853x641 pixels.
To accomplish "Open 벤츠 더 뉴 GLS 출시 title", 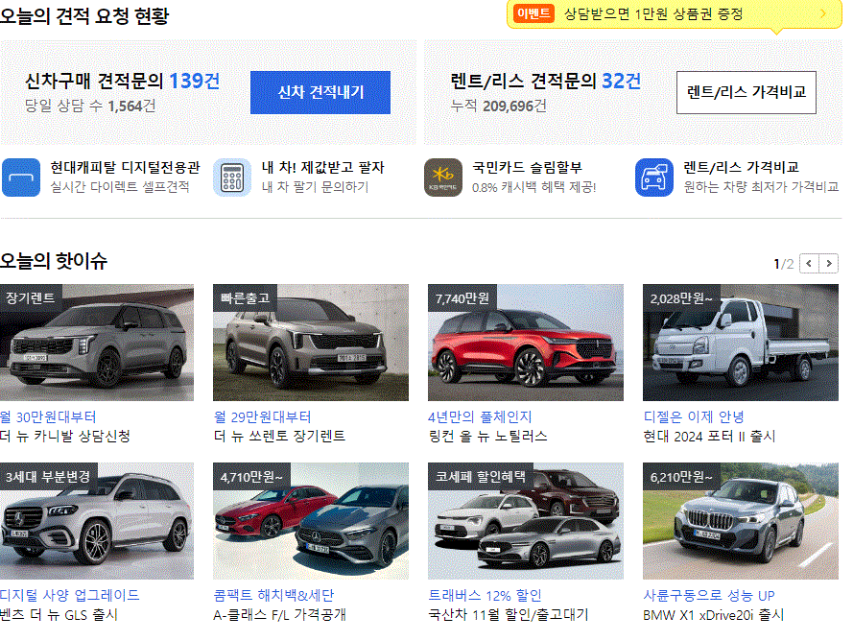I will click(x=59, y=615).
